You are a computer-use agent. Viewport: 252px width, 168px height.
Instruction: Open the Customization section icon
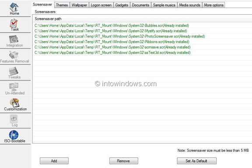point(14,102)
